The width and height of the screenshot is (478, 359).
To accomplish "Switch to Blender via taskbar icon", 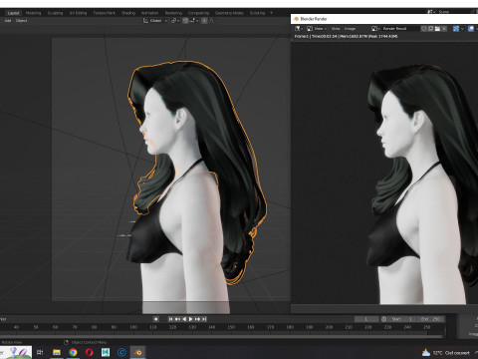I will tap(138, 352).
